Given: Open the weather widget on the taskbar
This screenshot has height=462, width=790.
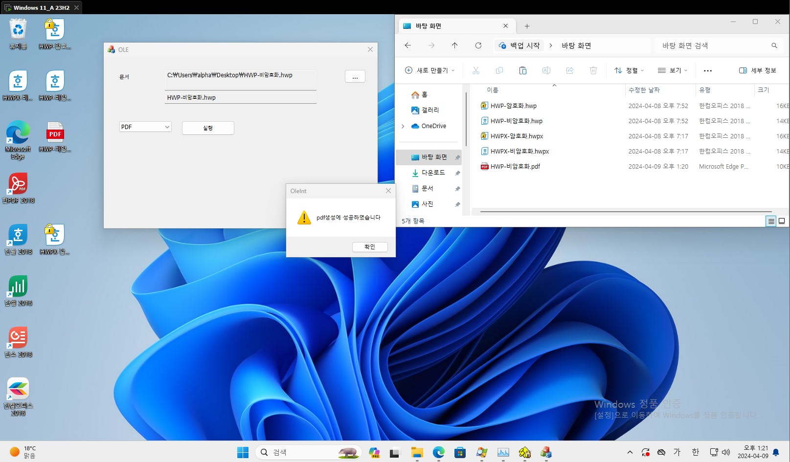Looking at the screenshot, I should pos(23,452).
